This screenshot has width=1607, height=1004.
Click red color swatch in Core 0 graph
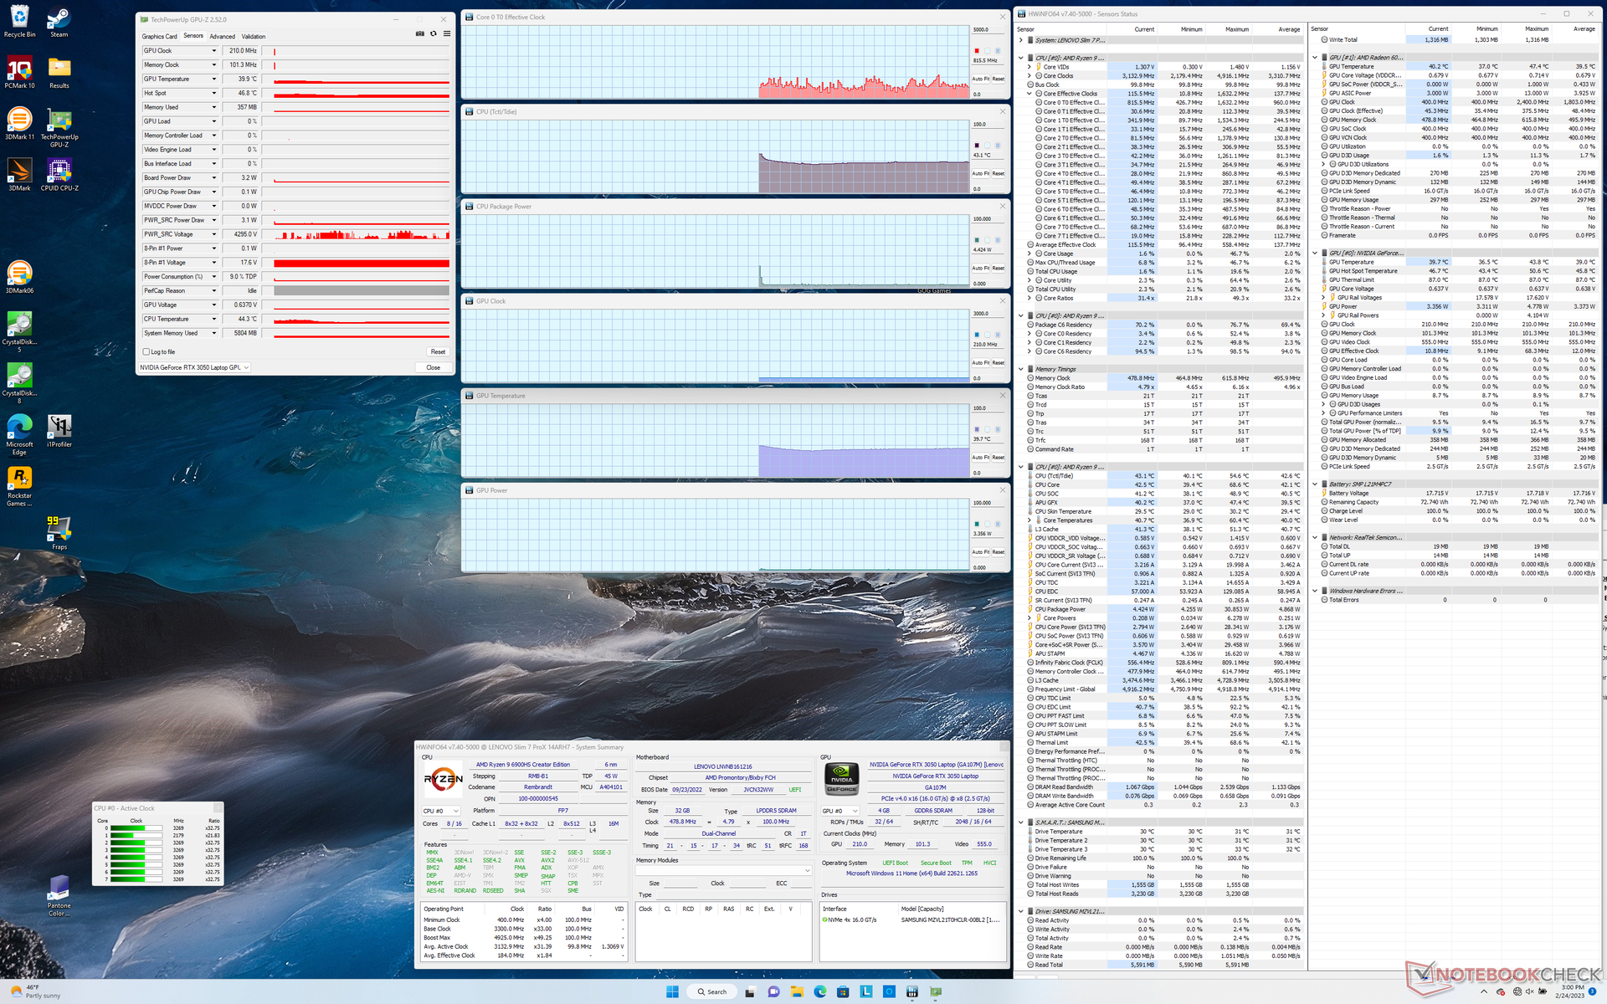tap(977, 51)
